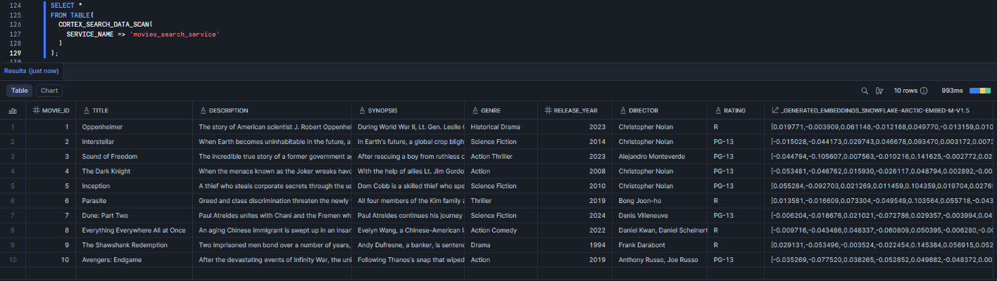The width and height of the screenshot is (997, 281).
Task: Sort by the RELEASE_YEAR column header
Action: pos(575,110)
